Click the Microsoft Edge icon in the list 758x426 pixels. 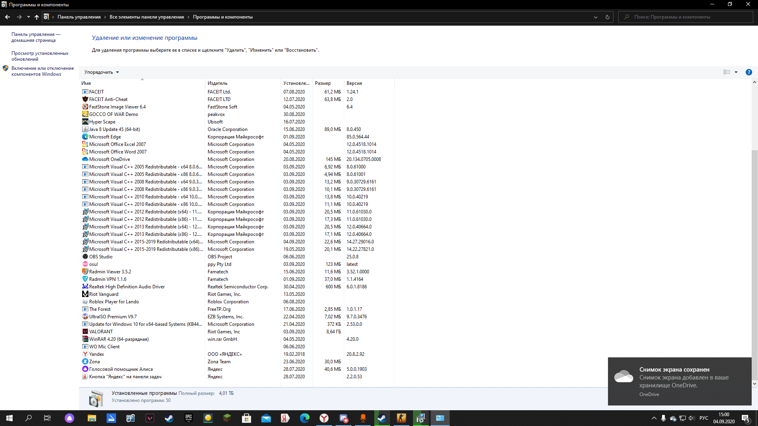(x=85, y=137)
